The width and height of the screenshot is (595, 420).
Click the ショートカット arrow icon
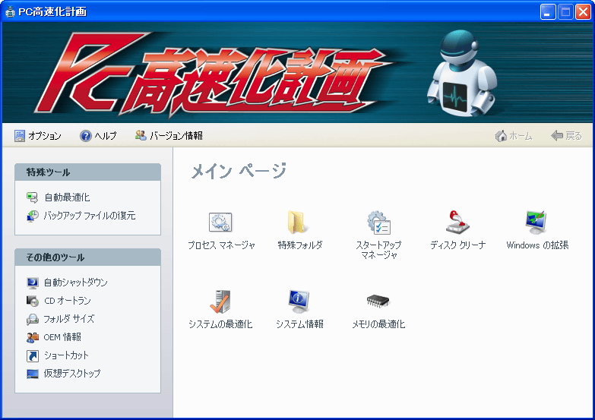(x=32, y=355)
